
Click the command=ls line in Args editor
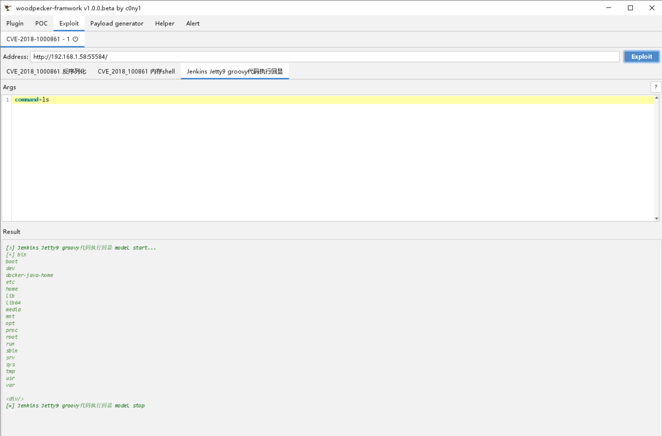tap(32, 100)
